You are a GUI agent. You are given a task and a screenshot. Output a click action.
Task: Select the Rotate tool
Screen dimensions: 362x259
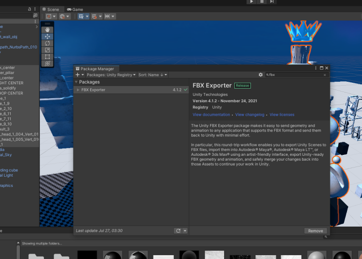coord(47,43)
